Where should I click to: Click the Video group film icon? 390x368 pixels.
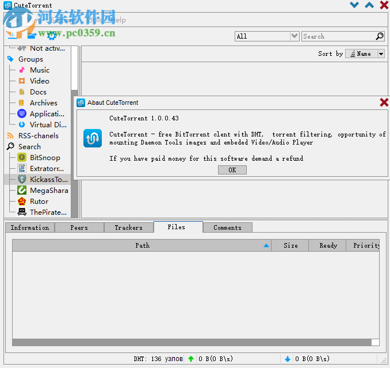[22, 81]
